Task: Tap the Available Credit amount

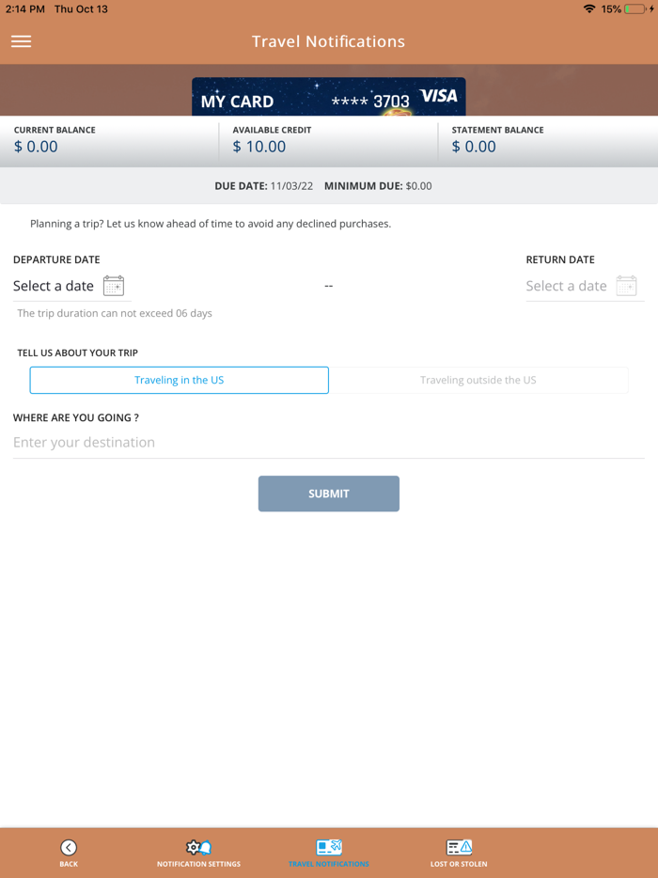Action: point(259,147)
